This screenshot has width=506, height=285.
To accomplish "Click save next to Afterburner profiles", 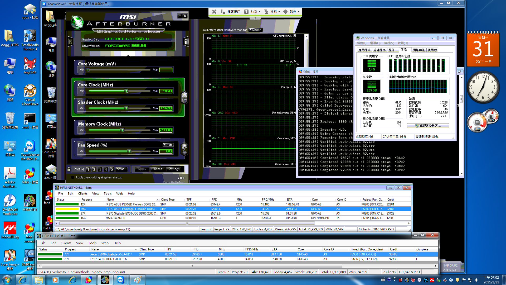I will tap(120, 169).
